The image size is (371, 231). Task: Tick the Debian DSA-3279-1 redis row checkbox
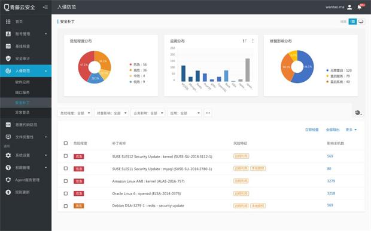[66, 206]
